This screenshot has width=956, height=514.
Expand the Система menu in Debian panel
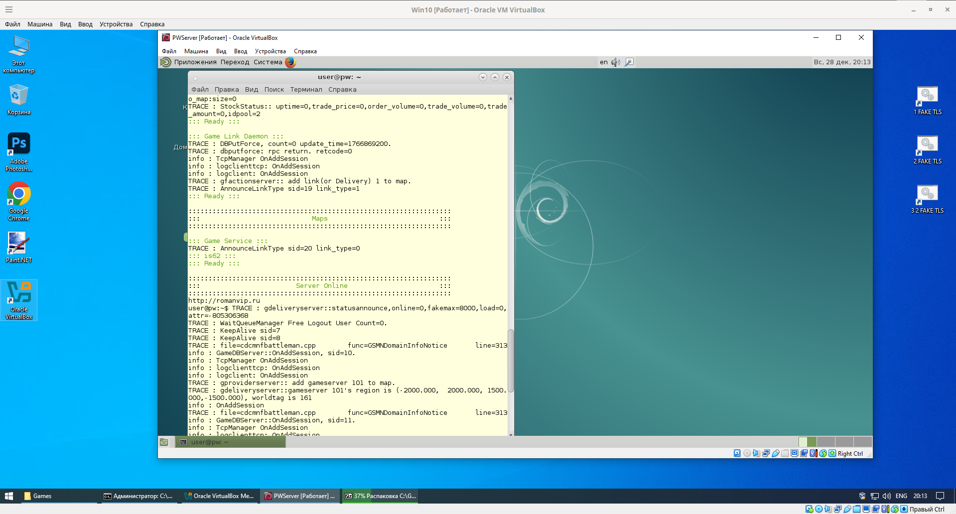pos(268,62)
